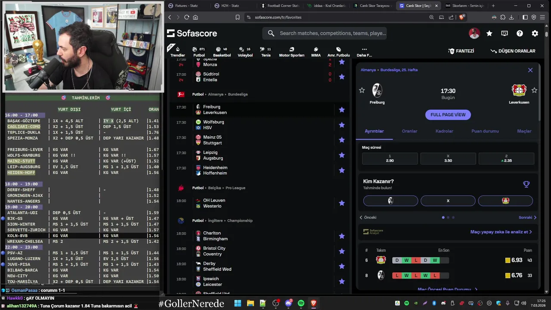The width and height of the screenshot is (551, 310).
Task: Click the browser home icon
Action: pyautogui.click(x=195, y=17)
